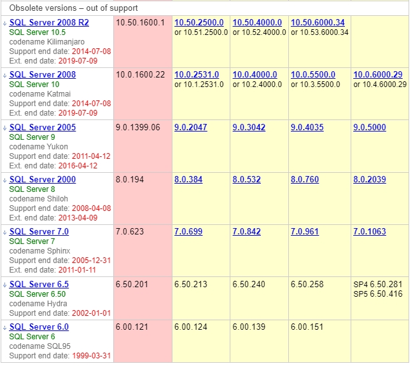Open build 9.0.3042 link
Image resolution: width=413 pixels, height=366 pixels.
[249, 127]
